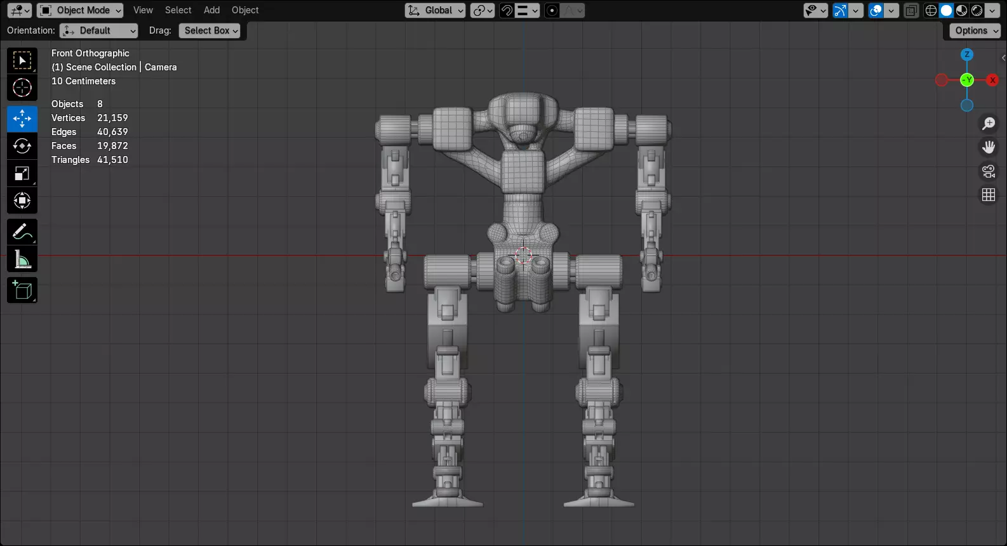
Task: Open the Select Box drag dropdown
Action: 210,30
